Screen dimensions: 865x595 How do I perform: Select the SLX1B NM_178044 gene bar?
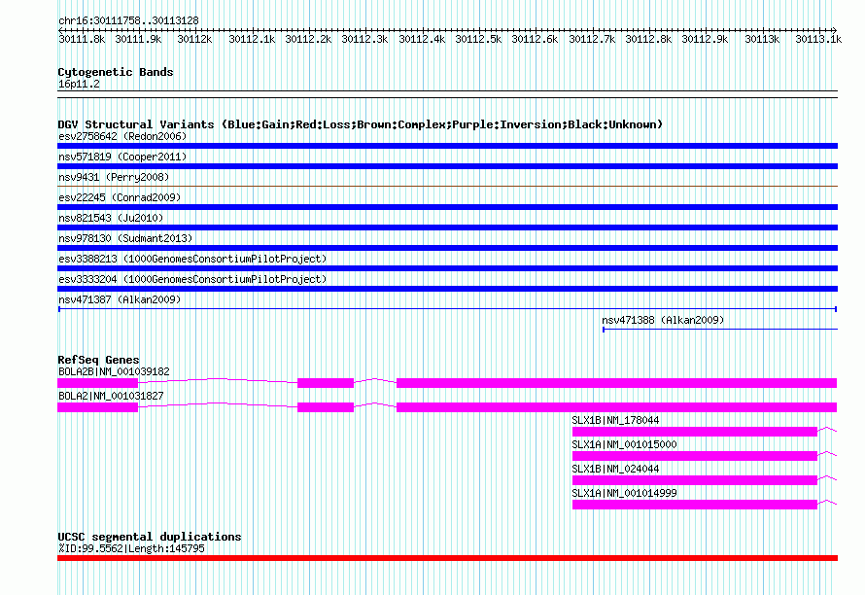click(695, 432)
